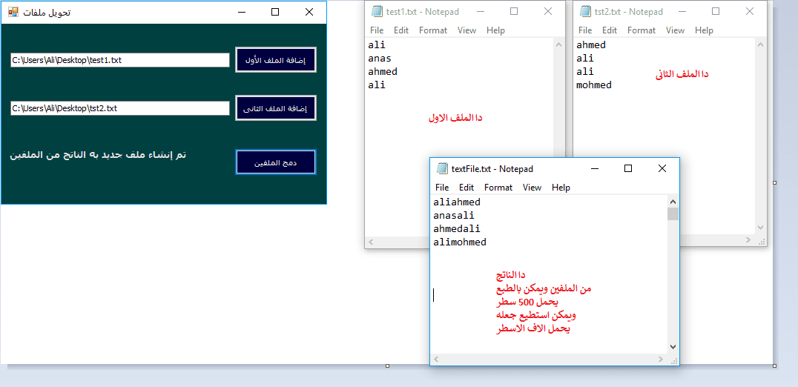The width and height of the screenshot is (798, 387).
Task: Click scroll down arrow in textFile.txt Notepad
Action: pyautogui.click(x=673, y=346)
